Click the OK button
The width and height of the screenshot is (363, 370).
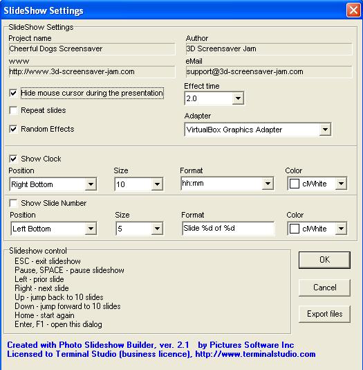coord(325,260)
